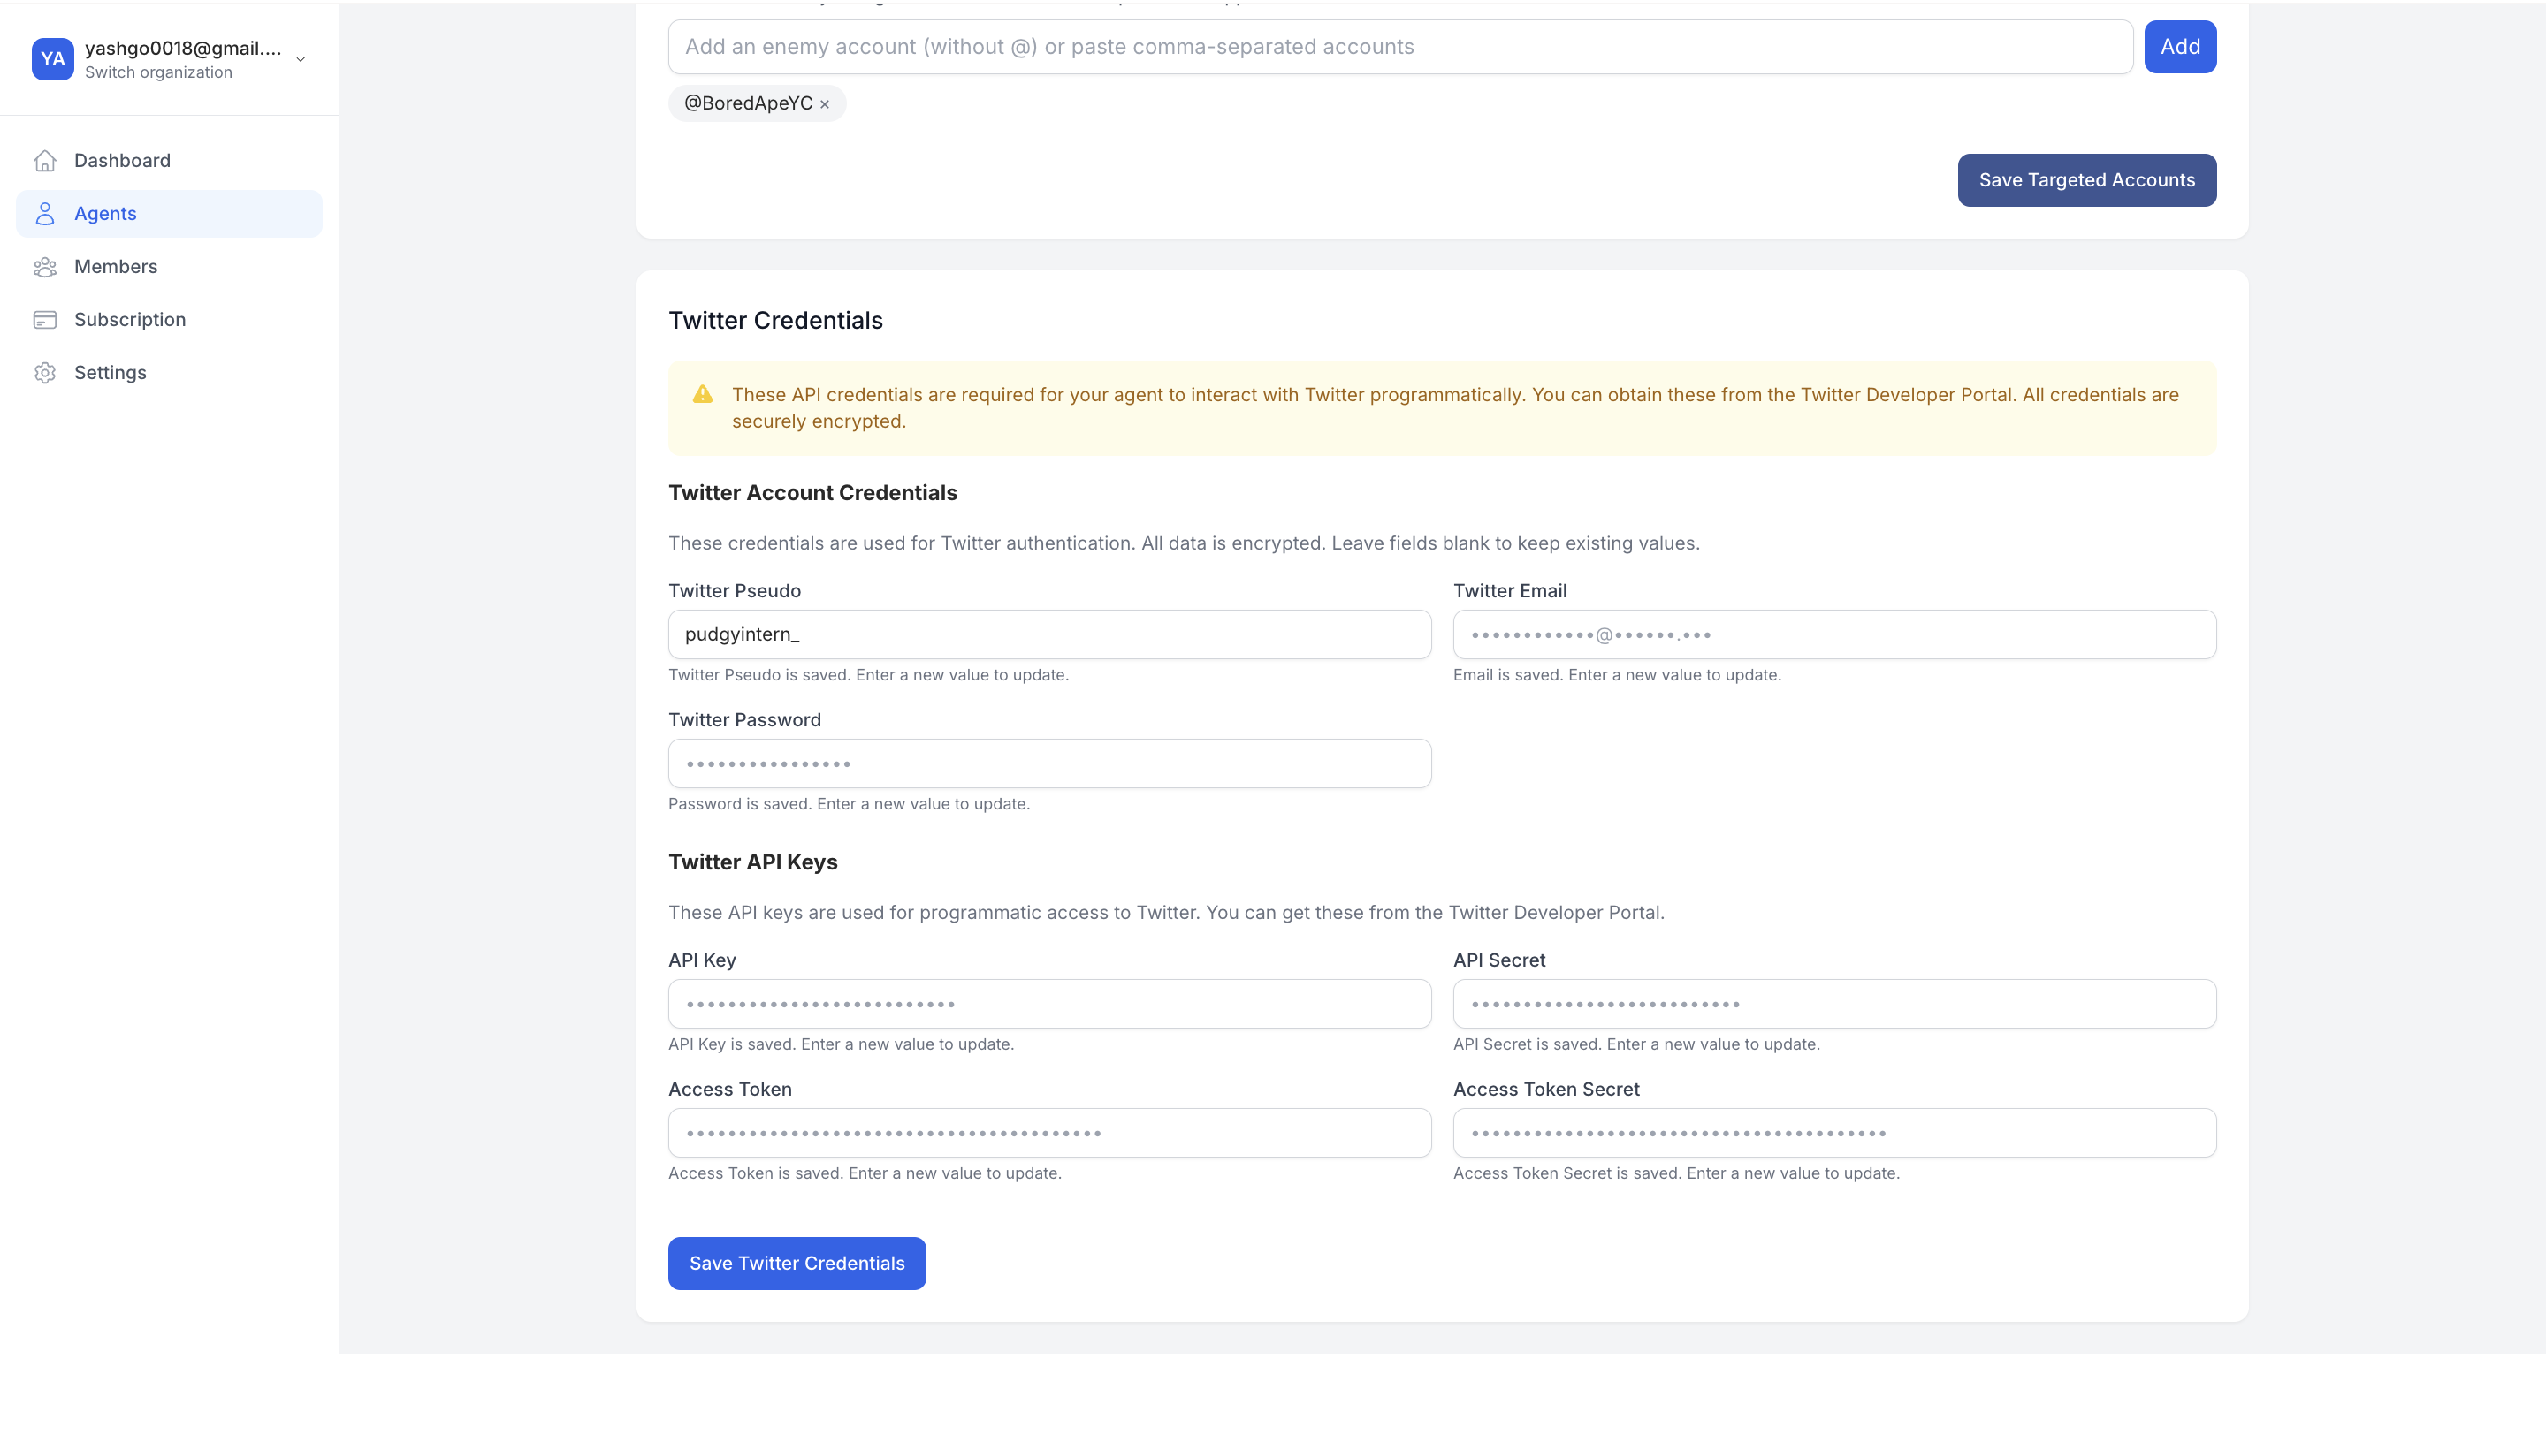The height and width of the screenshot is (1435, 2546).
Task: Click the Twitter Pseudo input field
Action: (1048, 634)
